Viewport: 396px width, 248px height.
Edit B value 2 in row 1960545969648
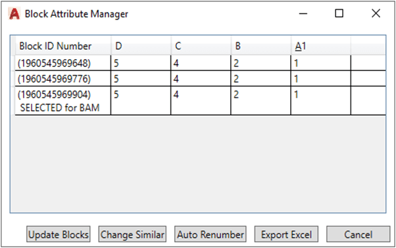pos(261,63)
